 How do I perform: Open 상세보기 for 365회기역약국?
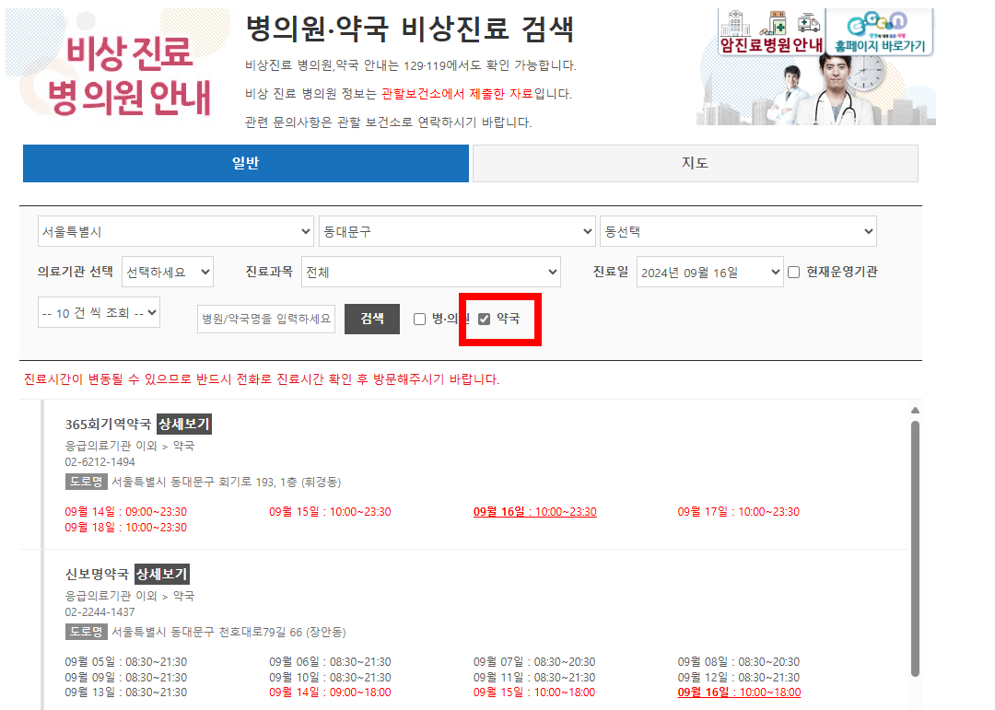185,423
